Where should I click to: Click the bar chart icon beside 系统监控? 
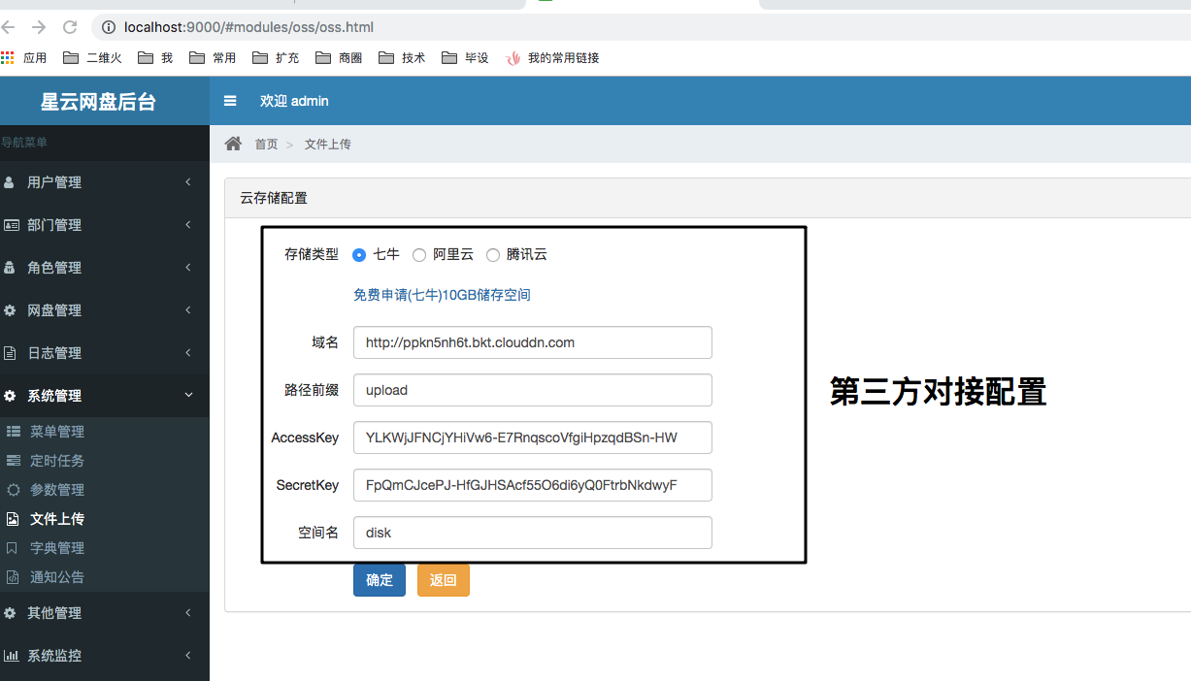point(11,656)
